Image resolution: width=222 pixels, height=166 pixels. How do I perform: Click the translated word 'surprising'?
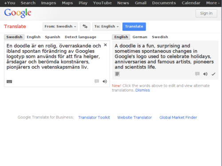(168, 46)
